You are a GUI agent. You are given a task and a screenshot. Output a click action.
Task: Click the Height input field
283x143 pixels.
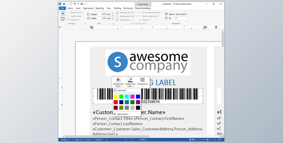pos(105,14)
